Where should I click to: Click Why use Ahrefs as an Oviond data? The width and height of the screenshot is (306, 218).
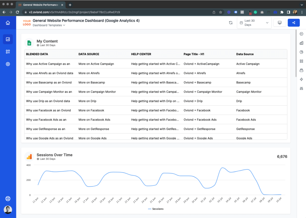[x=50, y=73]
